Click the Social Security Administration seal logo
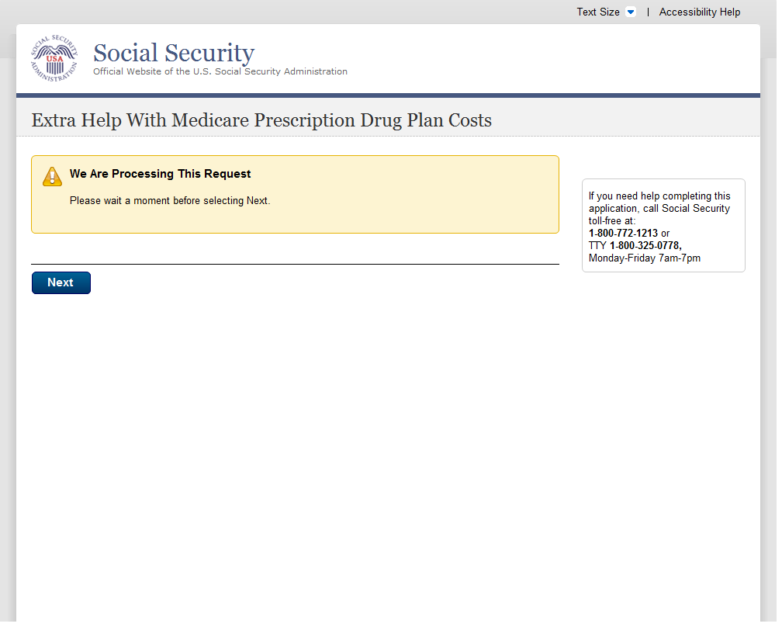 [x=54, y=58]
